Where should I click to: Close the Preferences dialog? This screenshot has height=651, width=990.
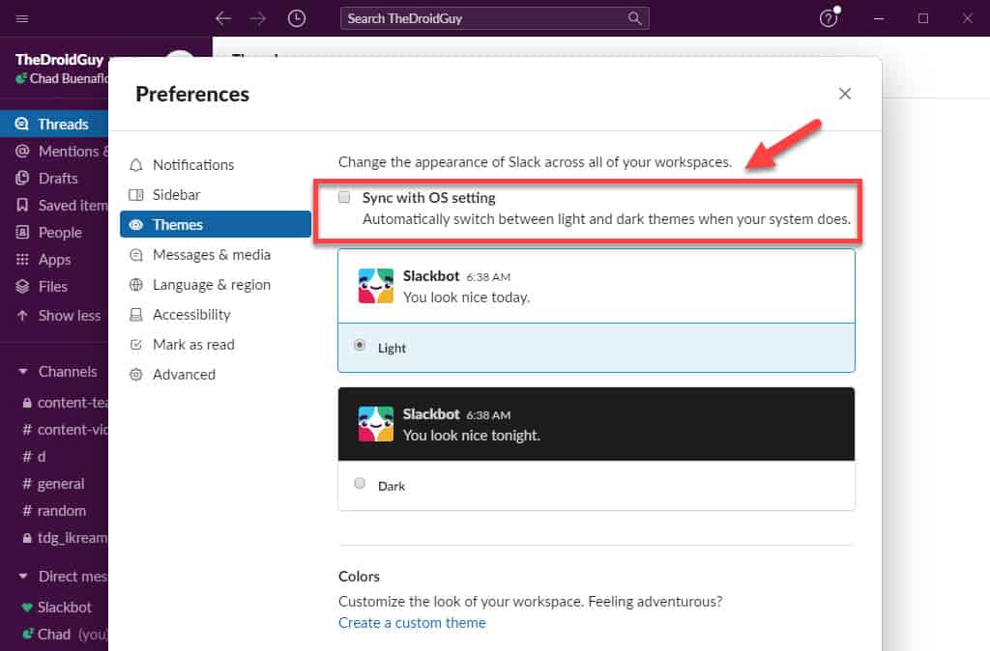845,94
